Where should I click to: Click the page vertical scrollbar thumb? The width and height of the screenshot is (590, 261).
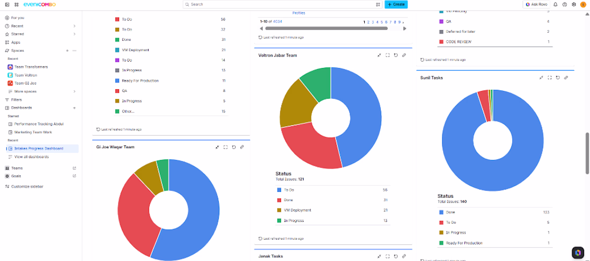click(587, 153)
